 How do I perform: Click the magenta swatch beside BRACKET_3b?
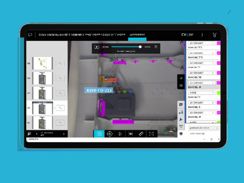point(219,73)
